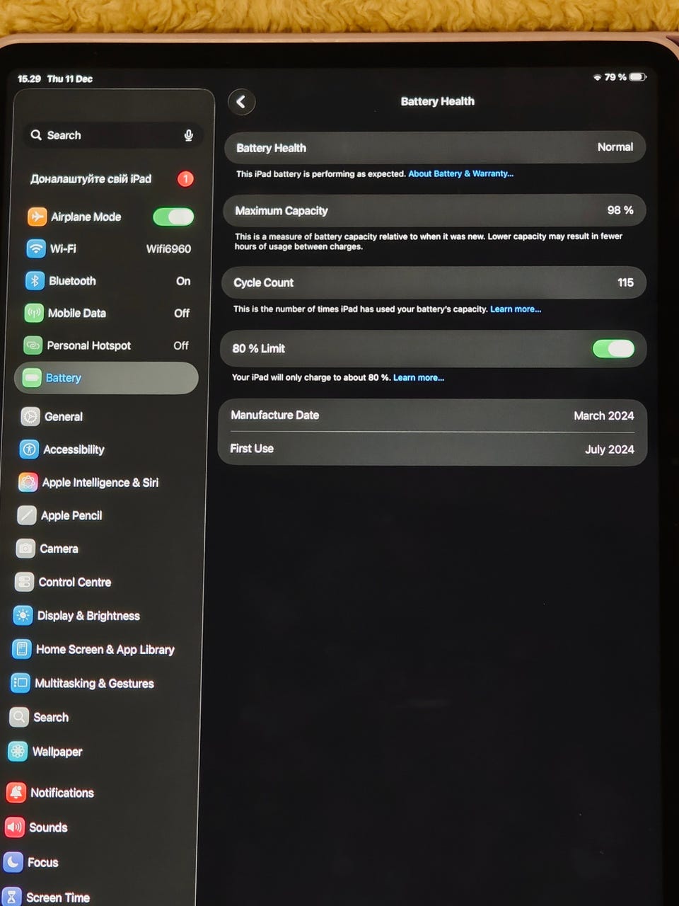
Task: Tap the green Battery icon
Action: [x=32, y=378]
